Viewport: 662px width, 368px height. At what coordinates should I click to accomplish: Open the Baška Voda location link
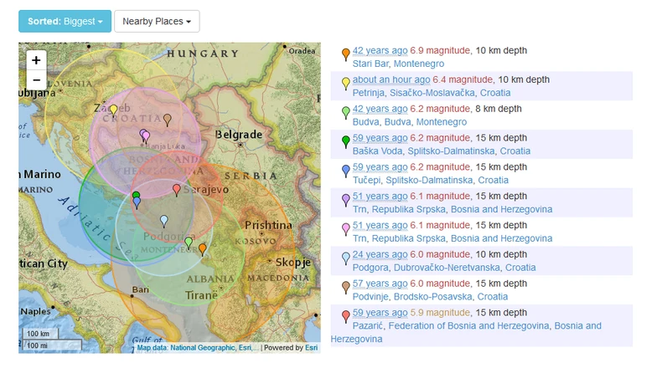(377, 151)
